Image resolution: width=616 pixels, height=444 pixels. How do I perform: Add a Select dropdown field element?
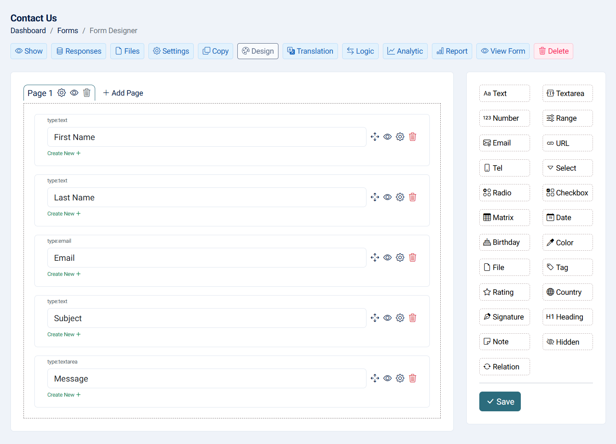[x=567, y=168]
